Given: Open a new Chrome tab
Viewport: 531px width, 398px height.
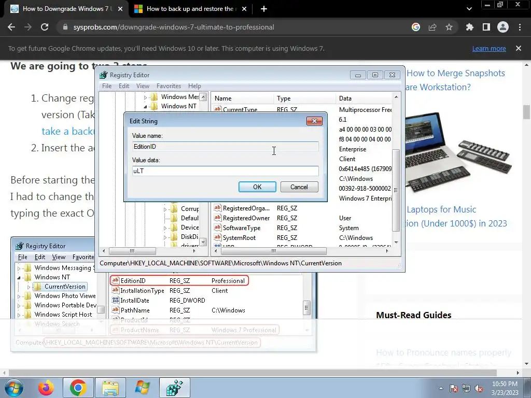Looking at the screenshot, I should [264, 9].
